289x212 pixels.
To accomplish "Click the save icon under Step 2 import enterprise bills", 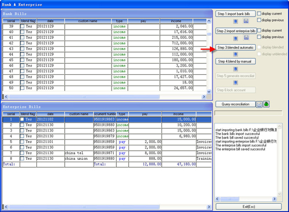I will [x=246, y=38].
